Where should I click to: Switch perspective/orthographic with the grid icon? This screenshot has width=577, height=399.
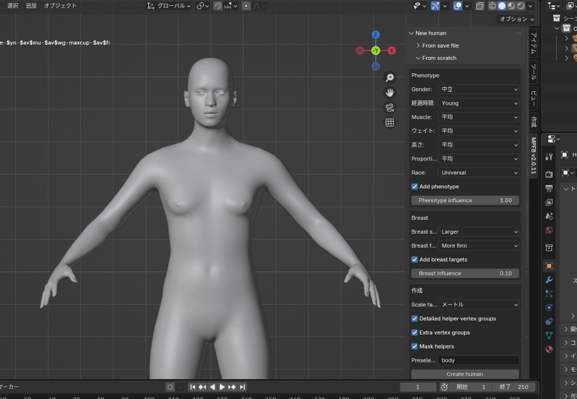point(390,122)
